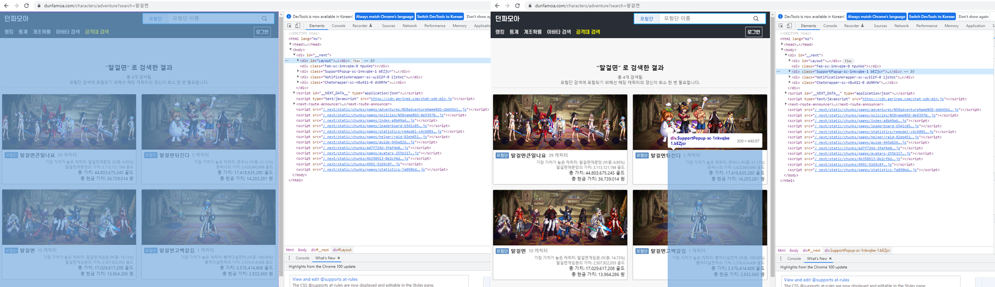This screenshot has width=995, height=287.
Task: Click the flex badge on Layout div in right DevTools
Action: [x=848, y=61]
